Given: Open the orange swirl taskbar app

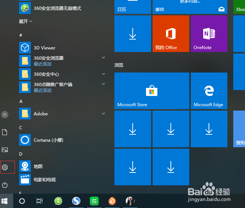Looking at the screenshot, I should (112, 201).
